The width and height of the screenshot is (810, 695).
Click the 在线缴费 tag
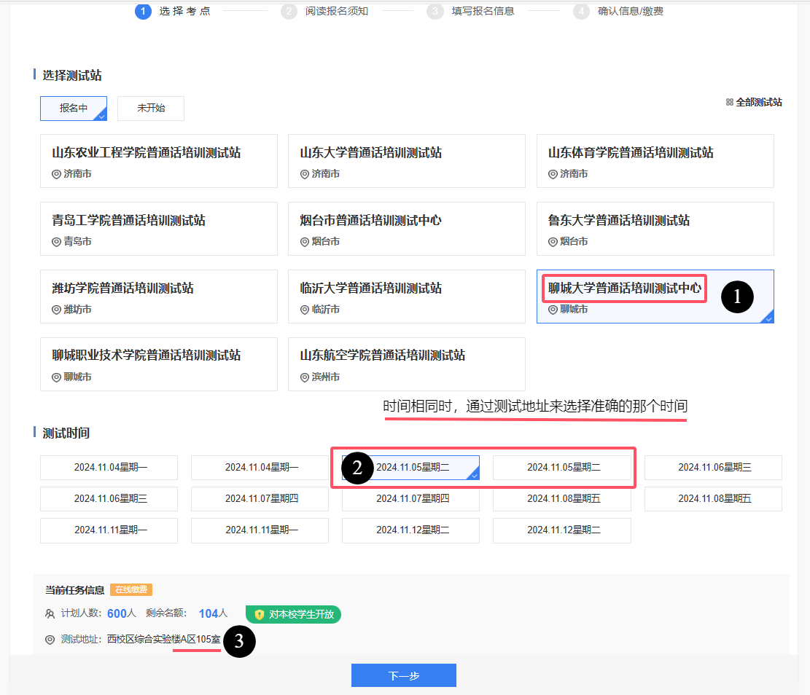(131, 590)
